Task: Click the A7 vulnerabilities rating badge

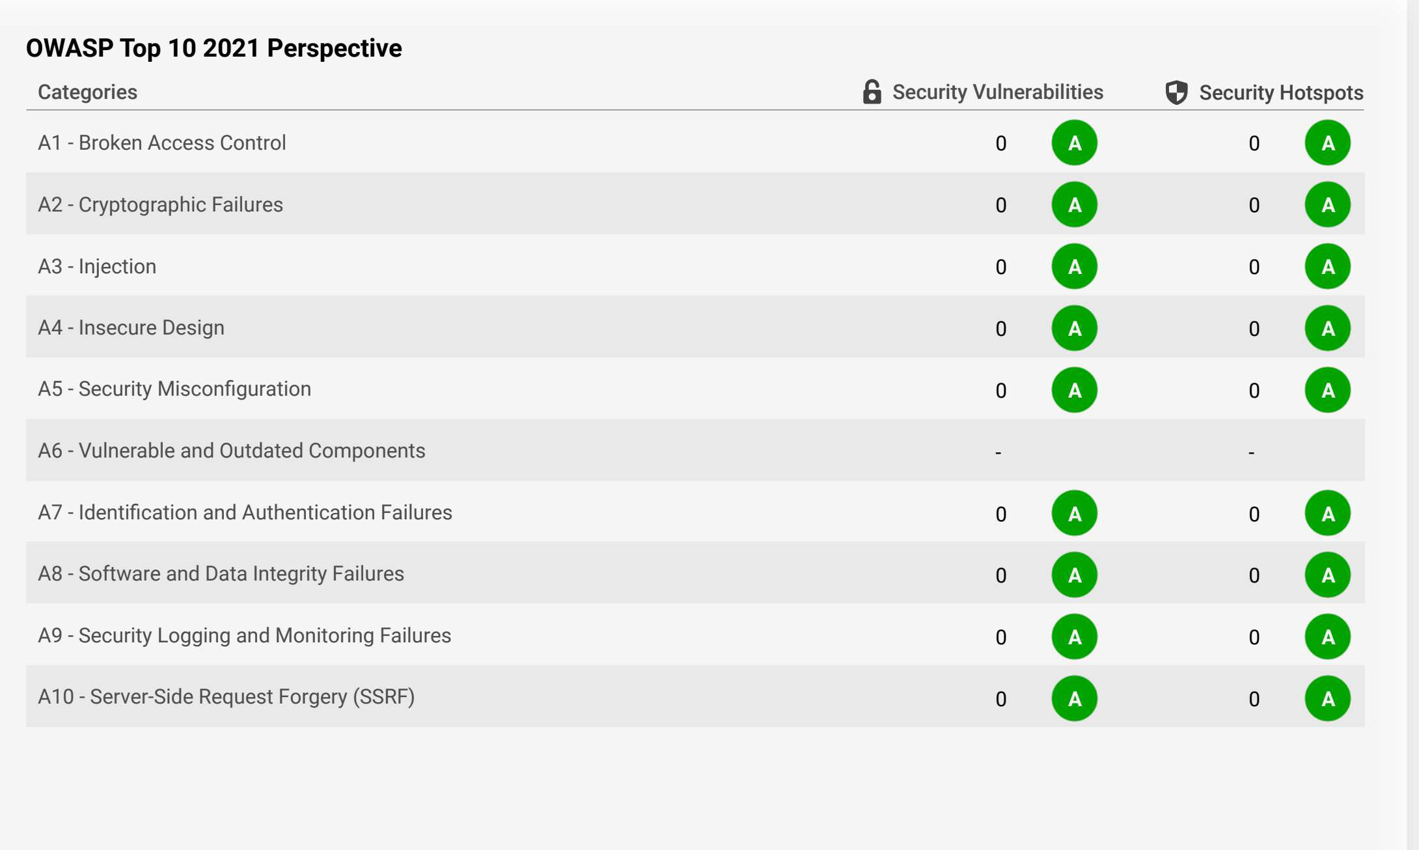Action: click(x=1074, y=514)
